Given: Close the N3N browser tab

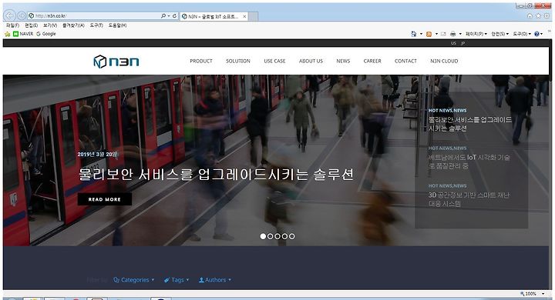Looking at the screenshot, I should tap(244, 16).
